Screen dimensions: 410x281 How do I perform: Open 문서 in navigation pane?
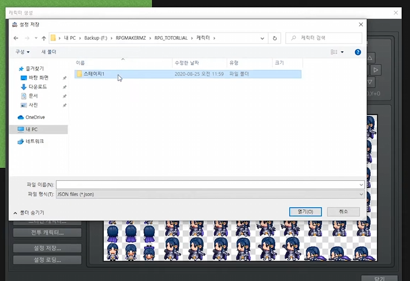pos(33,96)
